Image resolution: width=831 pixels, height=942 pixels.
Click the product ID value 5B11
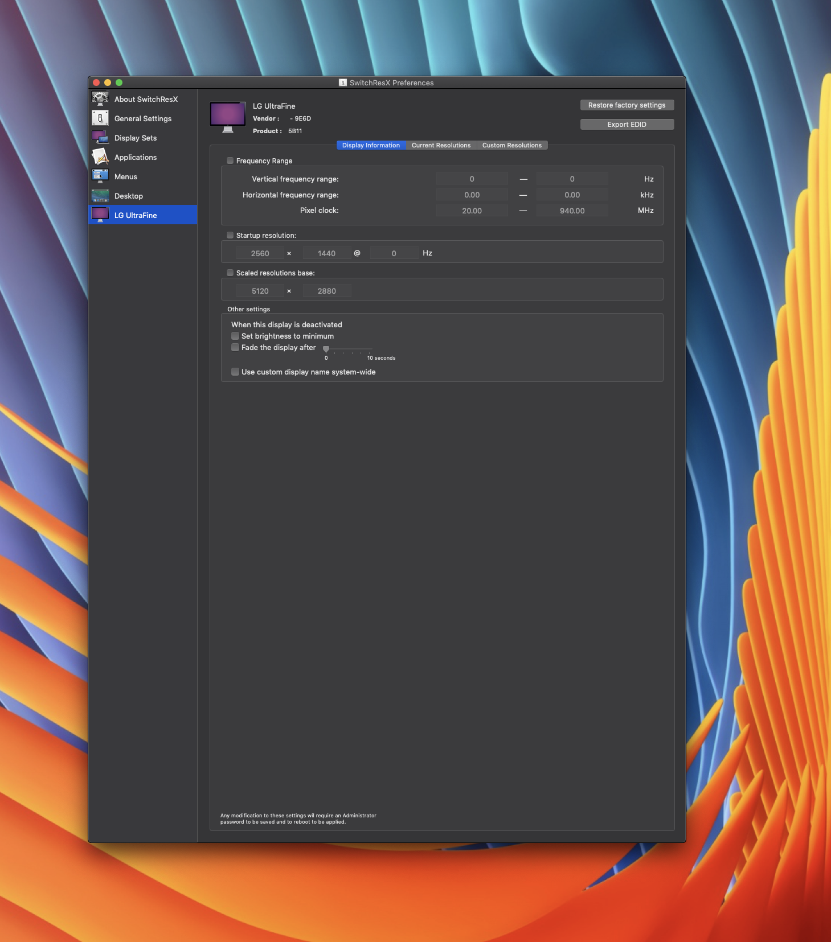pyautogui.click(x=295, y=131)
